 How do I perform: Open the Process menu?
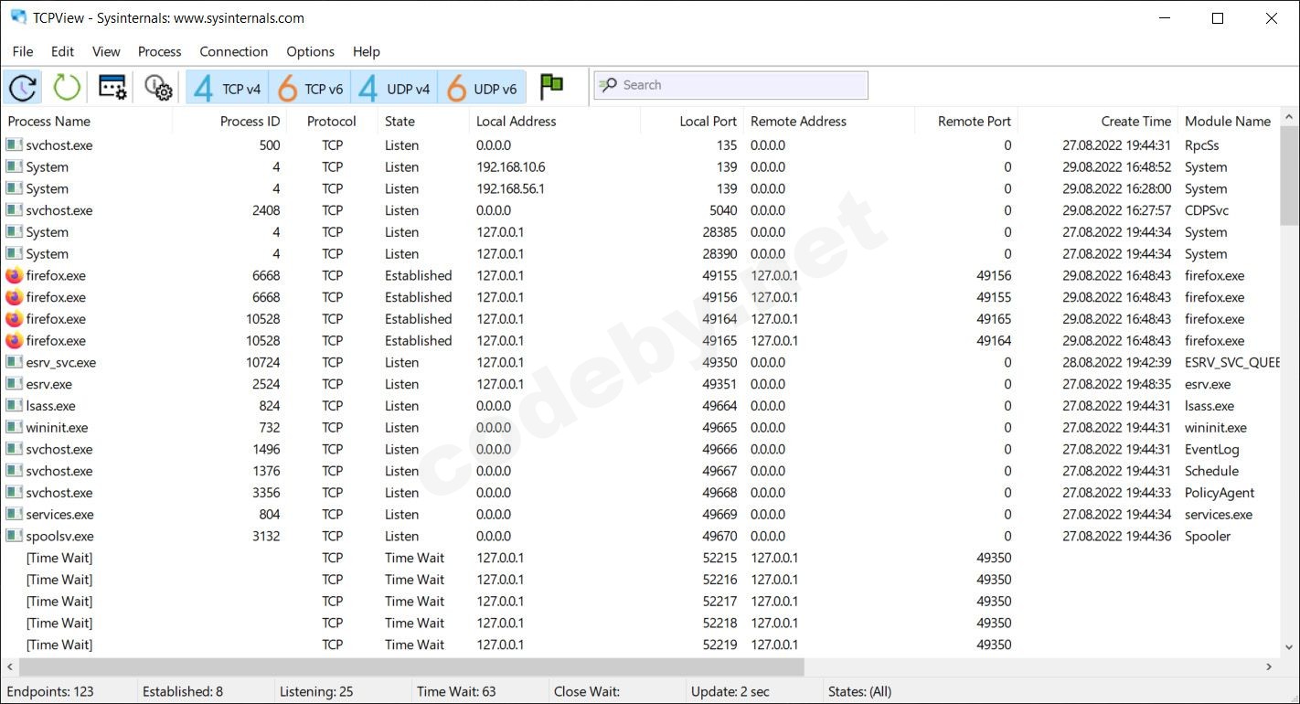[159, 51]
